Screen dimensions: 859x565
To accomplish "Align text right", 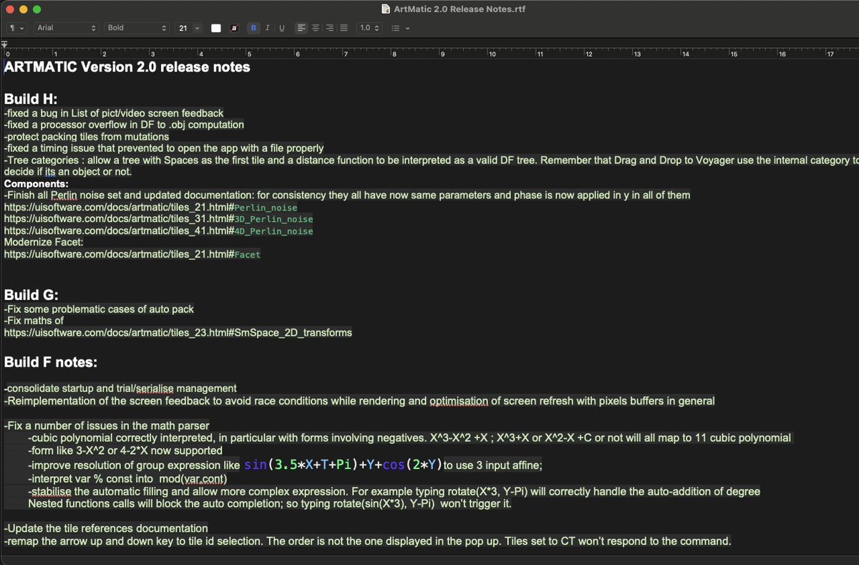I will tap(330, 28).
